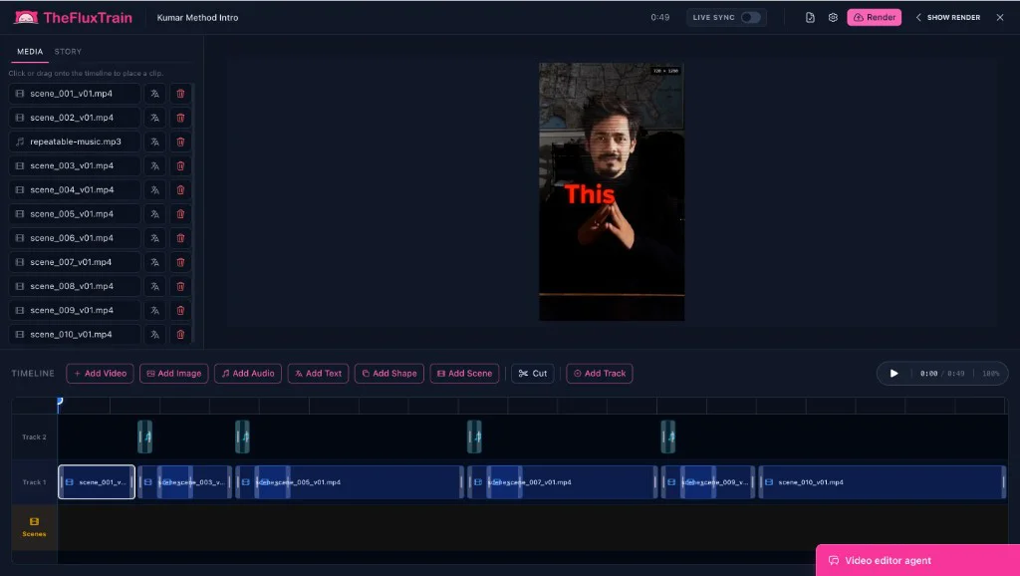Delete scene_008_v01.mp4 with its trash icon
The height and width of the screenshot is (576, 1020).
(181, 286)
